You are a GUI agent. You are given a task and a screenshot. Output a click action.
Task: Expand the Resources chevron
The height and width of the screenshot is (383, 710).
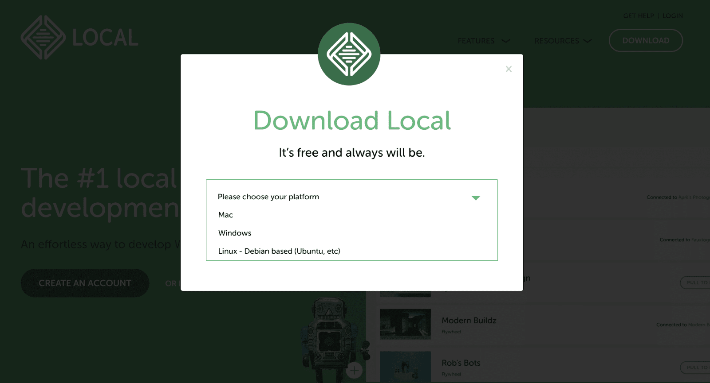[x=588, y=41]
